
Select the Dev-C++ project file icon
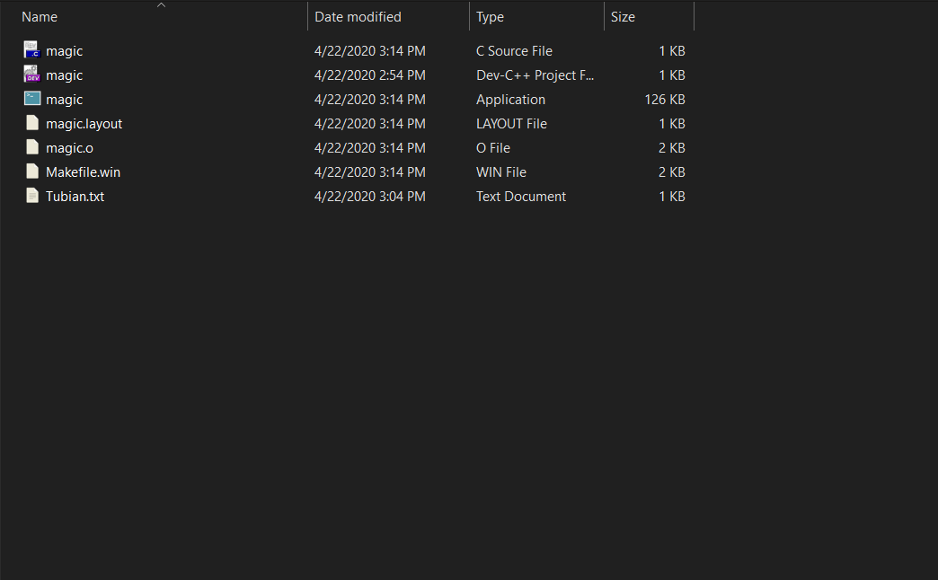(32, 75)
